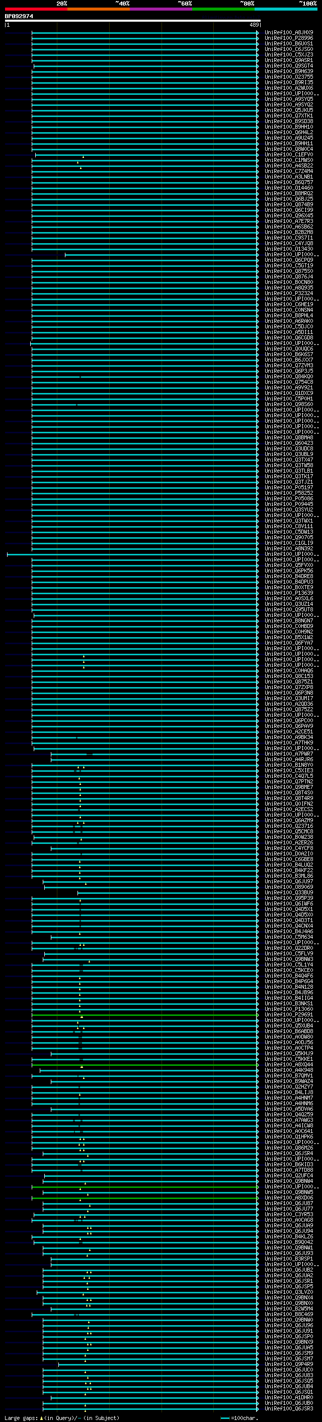The height and width of the screenshot is (1422, 322).
Task: Open hit UniRef100_B9RI35
Action: click(x=289, y=82)
